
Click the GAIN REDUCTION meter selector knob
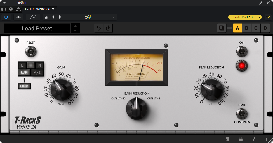[136, 108]
